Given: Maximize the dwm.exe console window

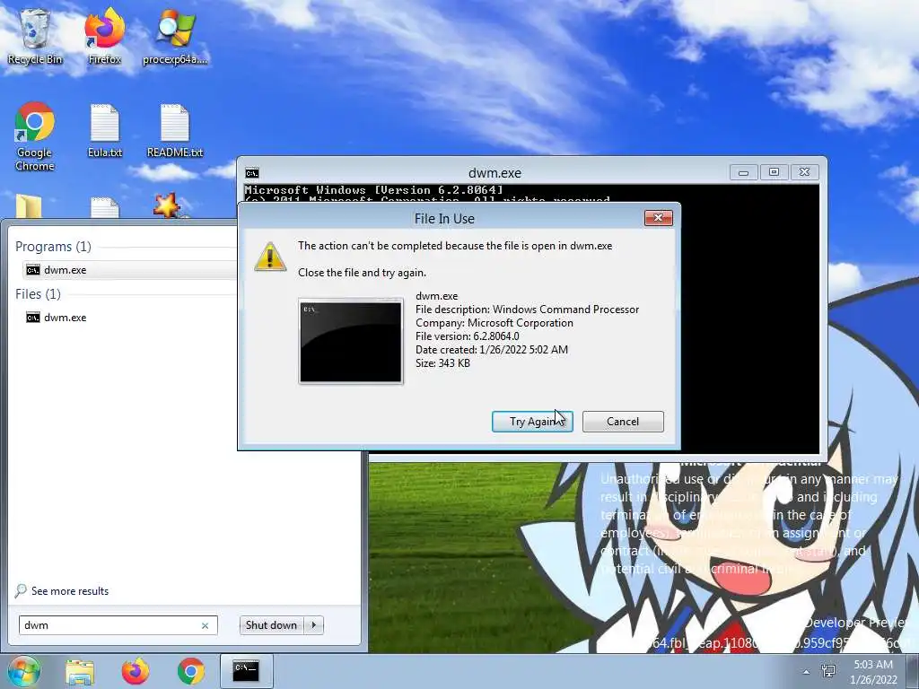Looking at the screenshot, I should (774, 172).
